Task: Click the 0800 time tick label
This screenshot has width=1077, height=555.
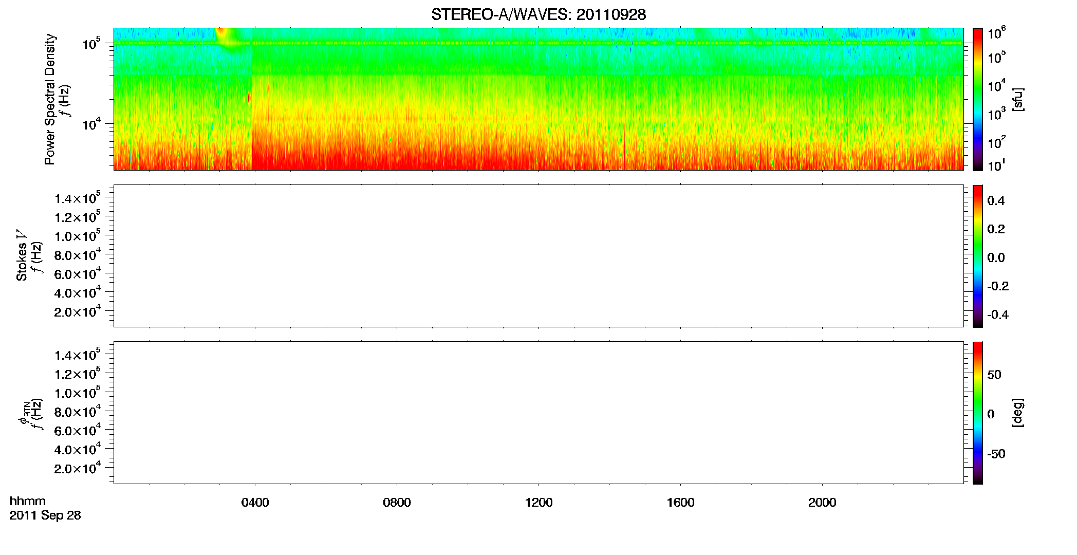Action: [397, 503]
